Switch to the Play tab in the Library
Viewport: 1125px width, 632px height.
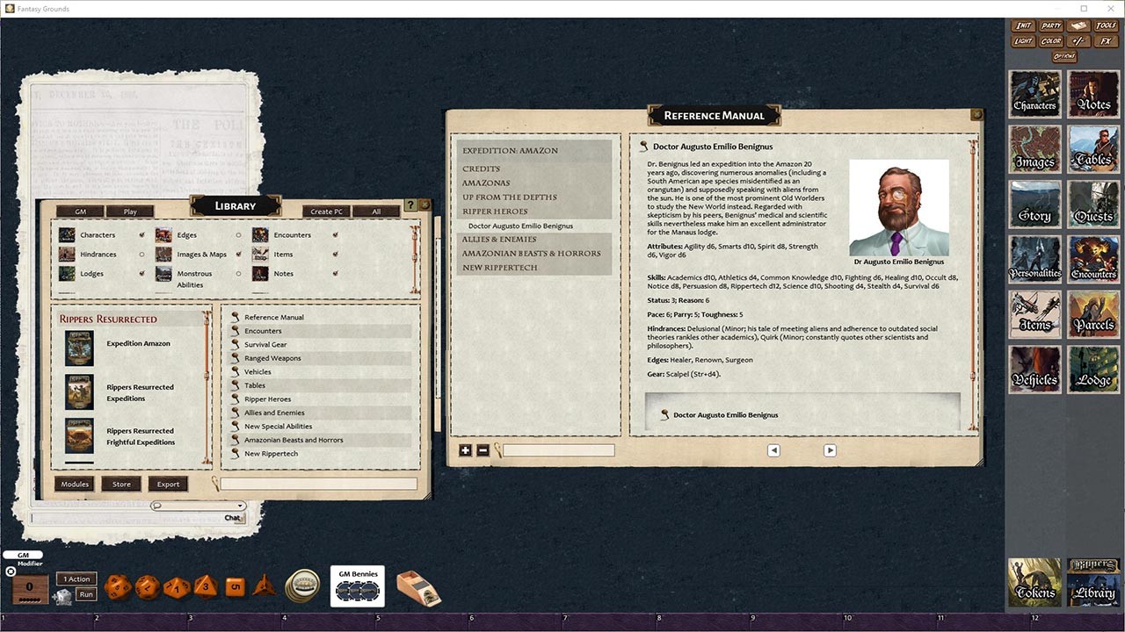[x=130, y=211]
